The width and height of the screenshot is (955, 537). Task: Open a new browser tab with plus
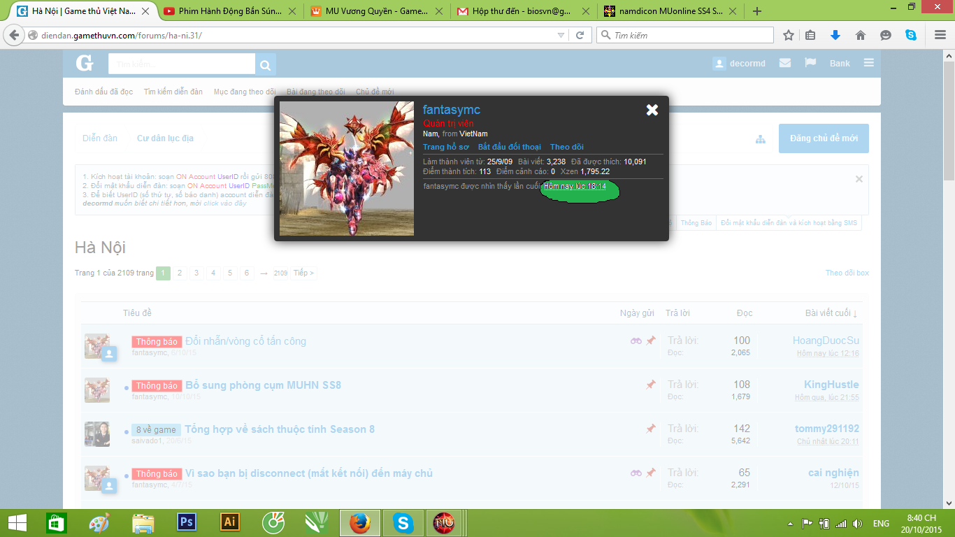pyautogui.click(x=757, y=11)
